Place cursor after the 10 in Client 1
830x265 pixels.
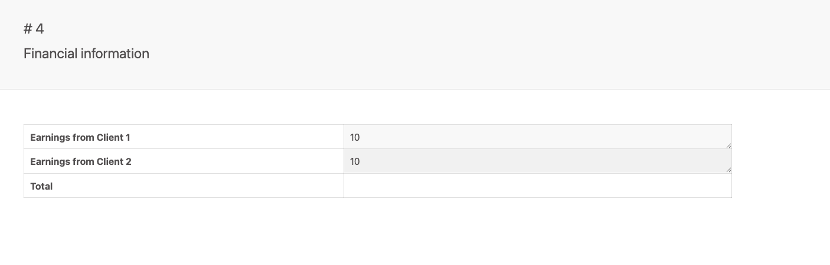click(x=361, y=137)
